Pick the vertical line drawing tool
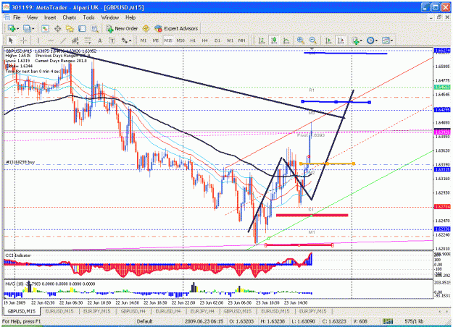The width and height of the screenshot is (453, 327). tap(38, 41)
